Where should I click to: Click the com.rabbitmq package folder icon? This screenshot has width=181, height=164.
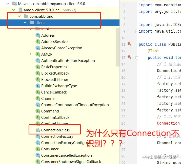(26, 16)
